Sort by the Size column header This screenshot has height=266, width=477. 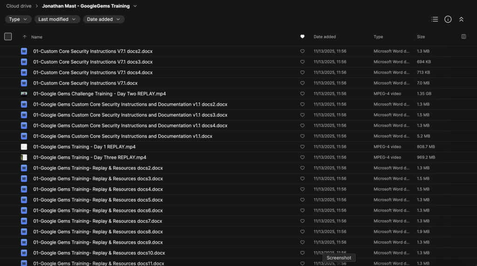coord(421,37)
